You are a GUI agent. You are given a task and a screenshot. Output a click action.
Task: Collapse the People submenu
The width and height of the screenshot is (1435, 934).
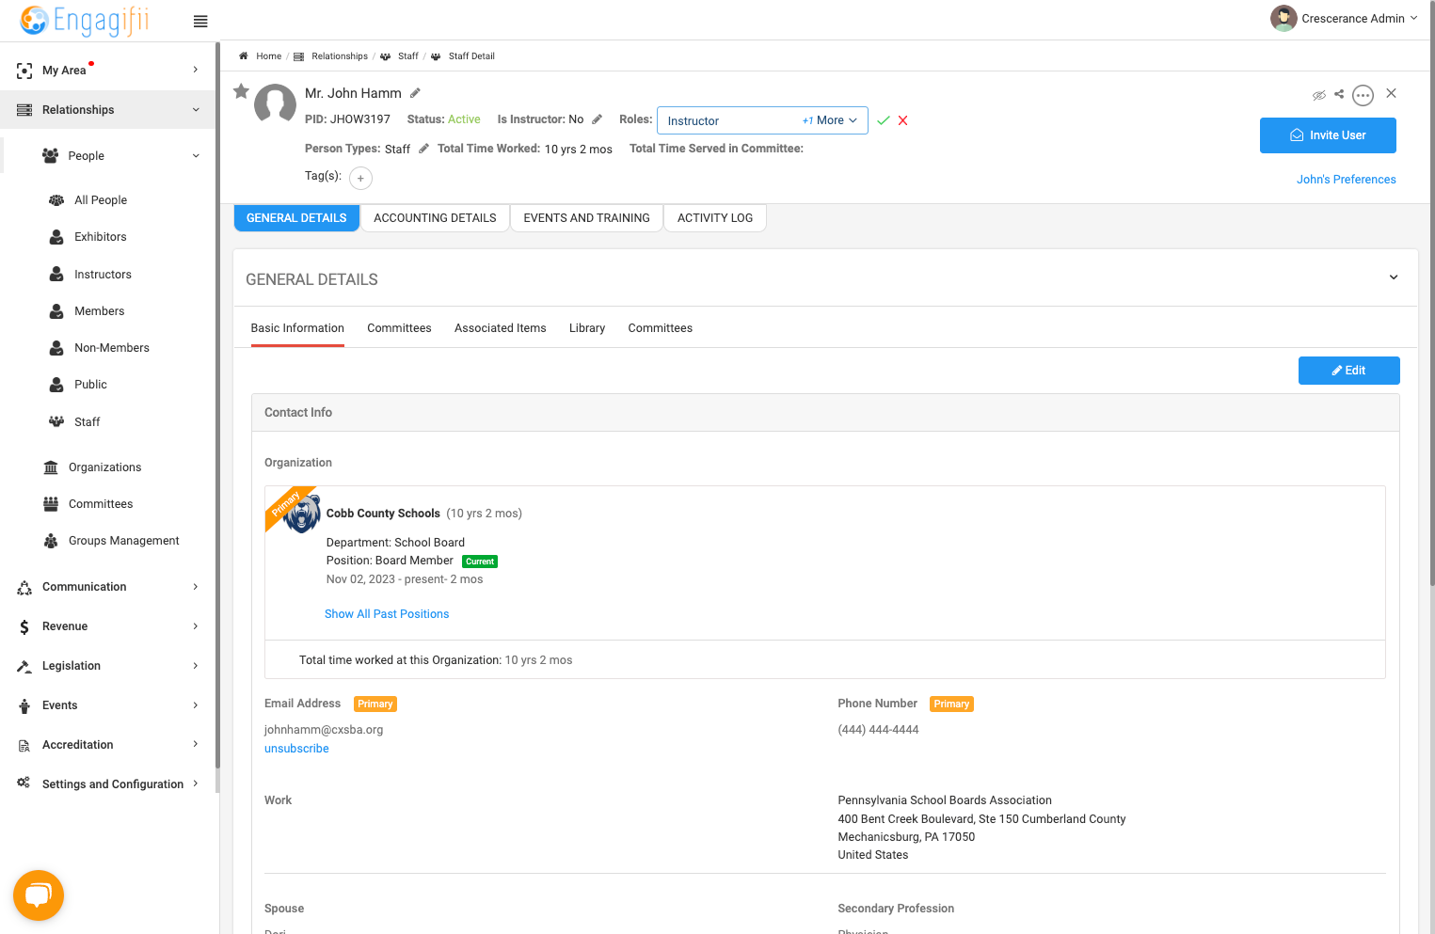[x=109, y=156]
